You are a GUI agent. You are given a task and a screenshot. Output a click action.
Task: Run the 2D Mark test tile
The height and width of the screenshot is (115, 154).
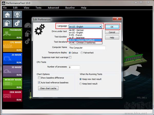tap(12, 58)
